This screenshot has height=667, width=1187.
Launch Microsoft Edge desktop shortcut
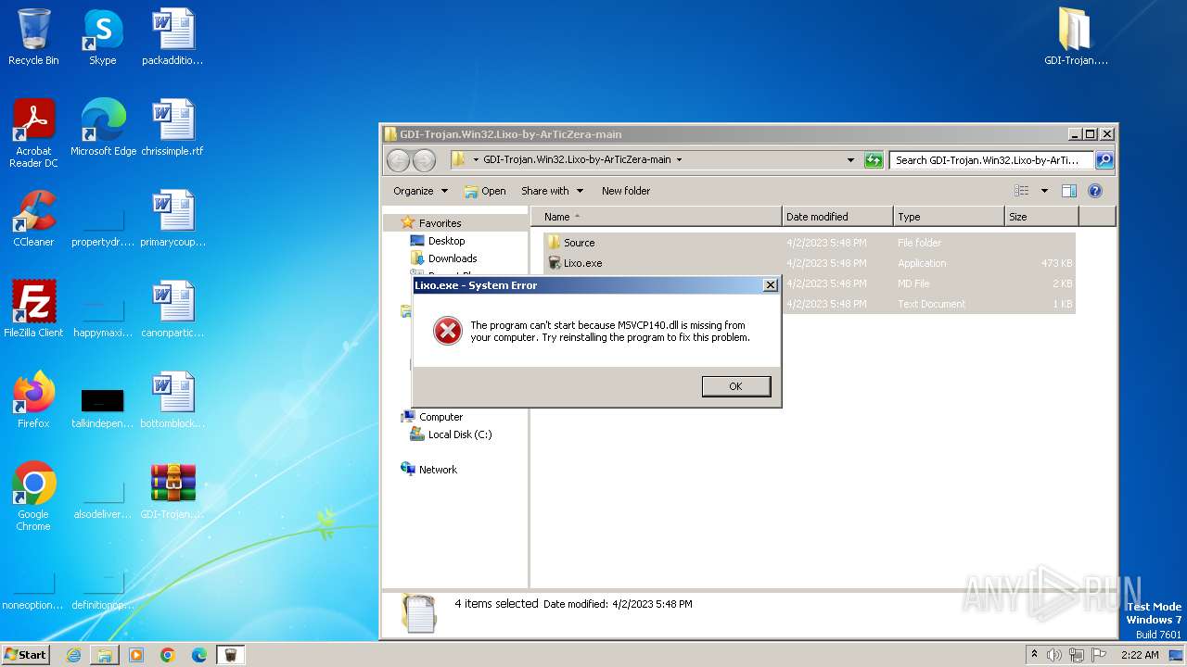click(x=103, y=129)
